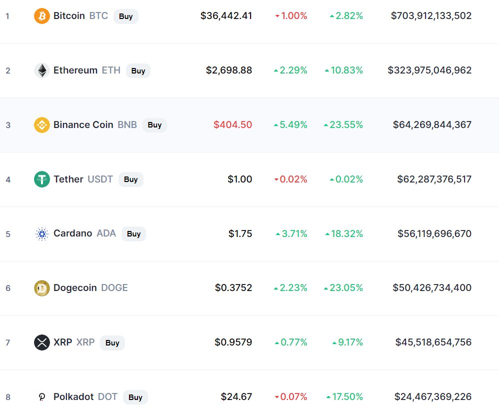Click Buy next to Polkadot DOT
Viewport: 499px width, 414px height.
point(135,397)
